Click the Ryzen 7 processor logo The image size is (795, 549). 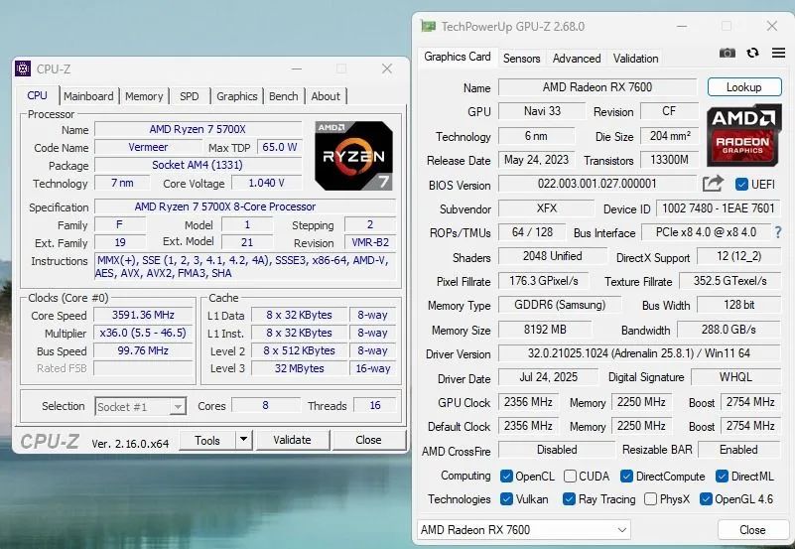(353, 155)
